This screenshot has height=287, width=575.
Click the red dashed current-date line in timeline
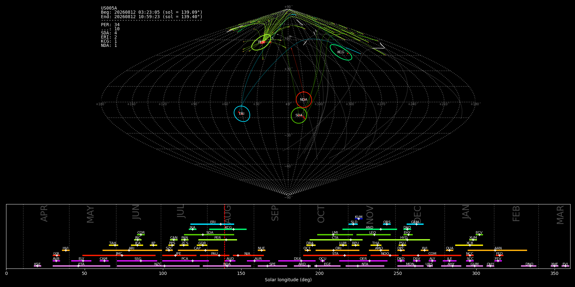225,236
